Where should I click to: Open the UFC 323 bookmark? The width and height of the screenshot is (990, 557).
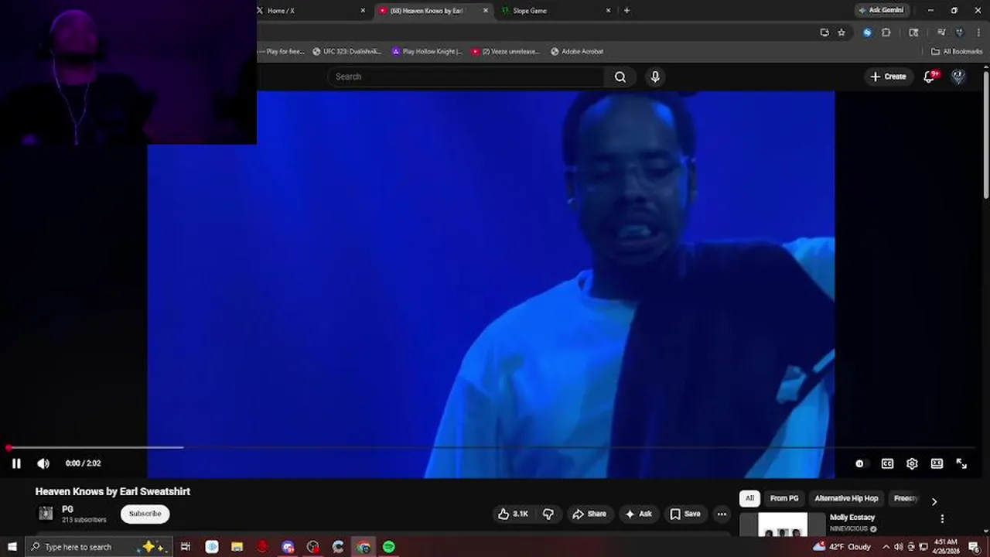click(x=347, y=52)
